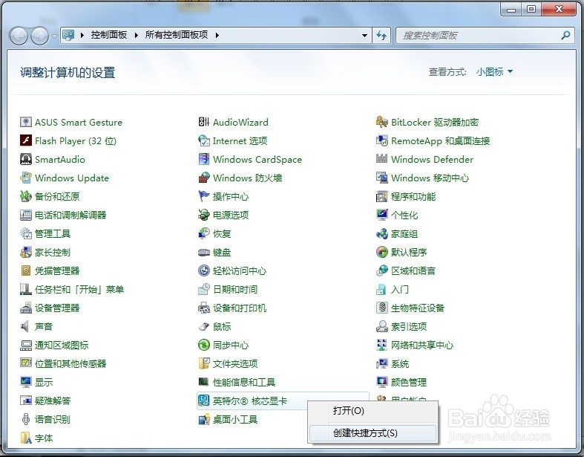Click the refresh button beside address bar
The height and width of the screenshot is (457, 584).
click(381, 36)
